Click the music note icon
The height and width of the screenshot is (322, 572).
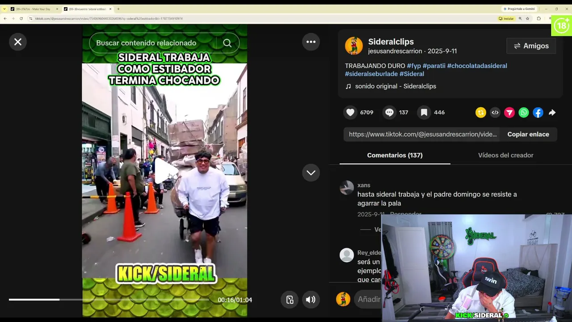(349, 86)
